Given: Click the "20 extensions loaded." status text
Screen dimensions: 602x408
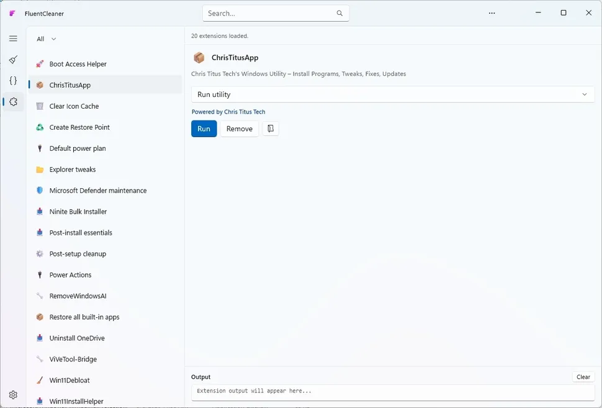Looking at the screenshot, I should [x=220, y=36].
